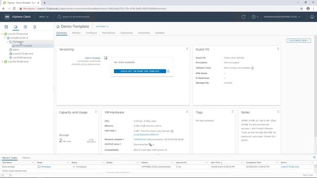The width and height of the screenshot is (317, 178).
Task: Click VM Hardware card drag handle
Action: coord(187,112)
